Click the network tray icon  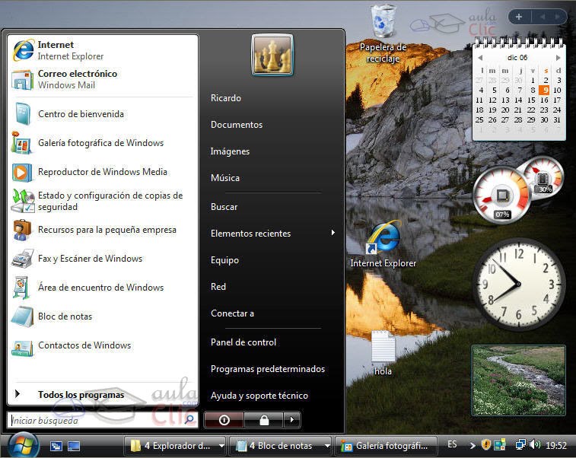[x=520, y=445]
